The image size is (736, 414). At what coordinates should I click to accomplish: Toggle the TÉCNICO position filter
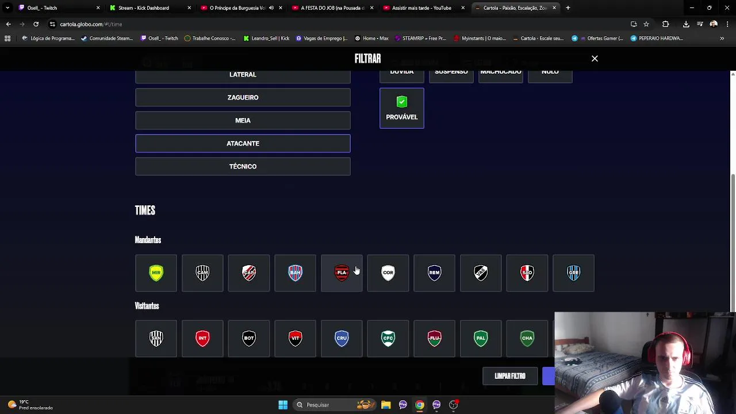tap(243, 166)
